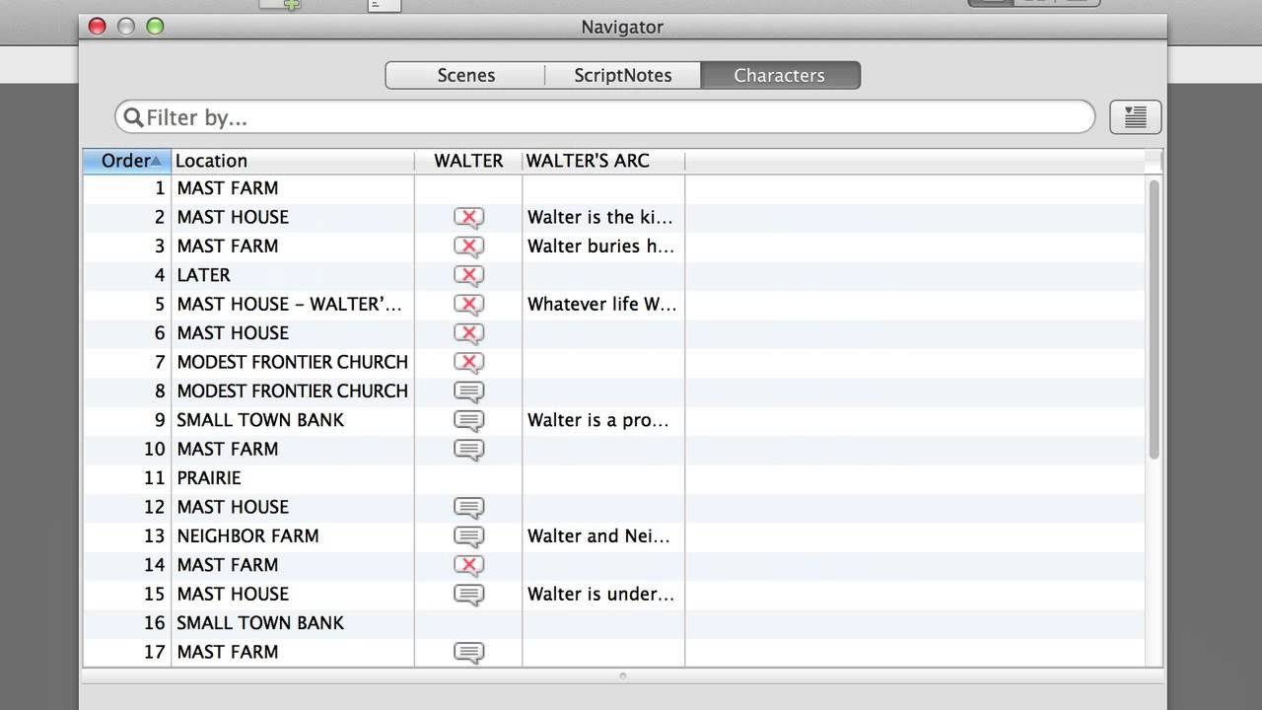Image resolution: width=1262 pixels, height=710 pixels.
Task: Select the Characters tab
Action: coord(779,75)
